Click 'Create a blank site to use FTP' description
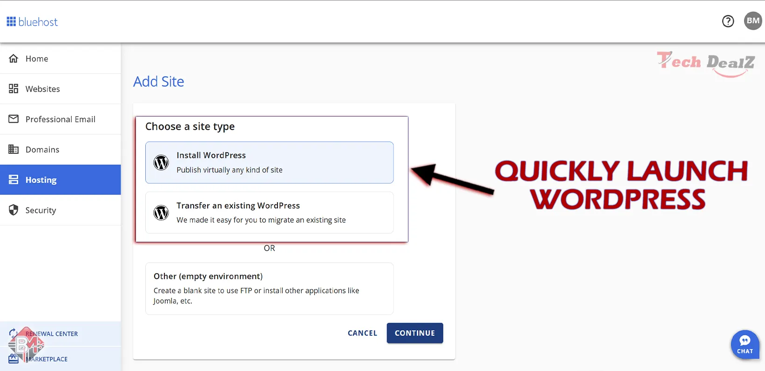The width and height of the screenshot is (765, 371). coord(256,296)
